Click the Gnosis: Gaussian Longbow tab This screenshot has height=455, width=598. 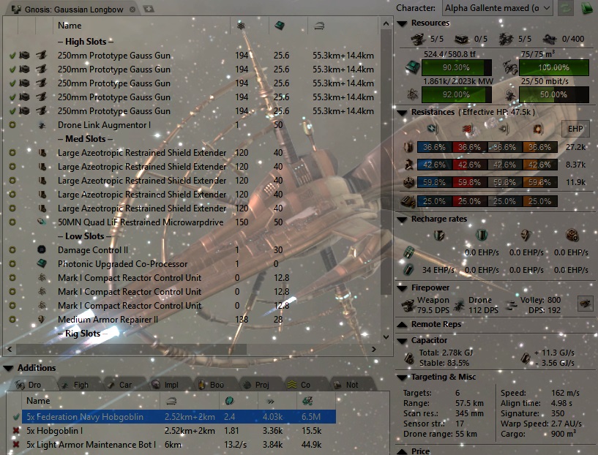(x=74, y=10)
